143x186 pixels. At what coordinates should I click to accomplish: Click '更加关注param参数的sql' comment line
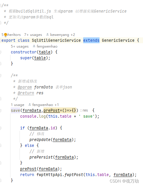pos(31,17)
